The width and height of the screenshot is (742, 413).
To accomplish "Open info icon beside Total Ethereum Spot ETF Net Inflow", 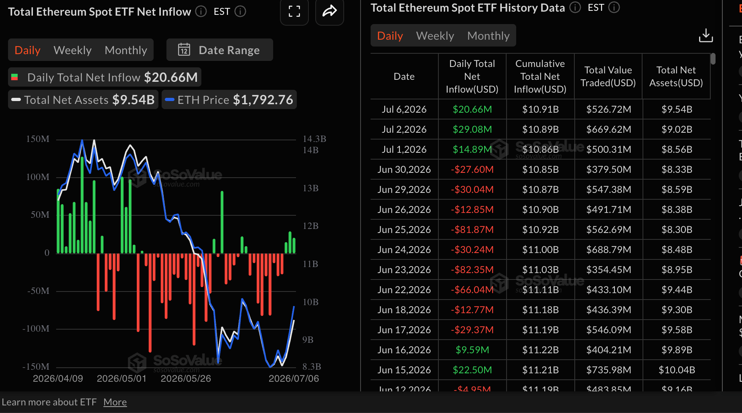I will tap(201, 12).
